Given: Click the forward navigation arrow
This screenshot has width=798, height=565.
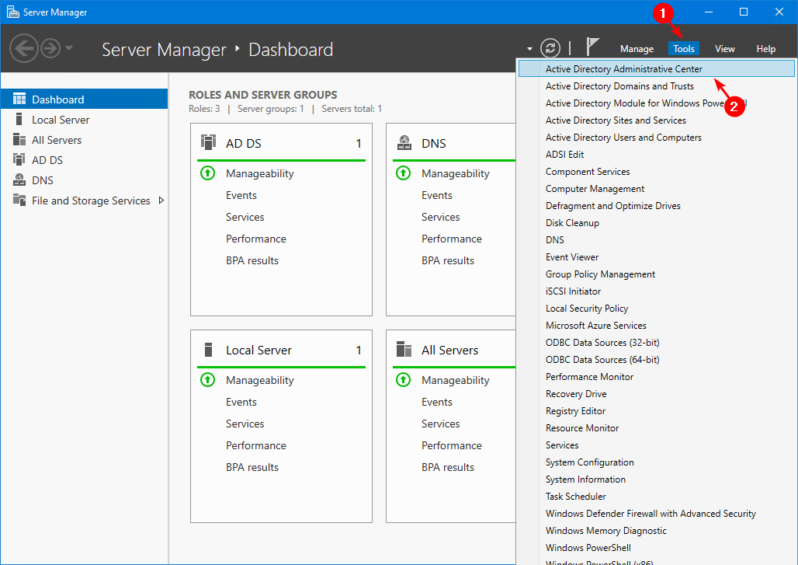Looking at the screenshot, I should 50,49.
